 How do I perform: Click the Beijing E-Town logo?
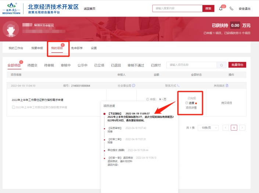click(11, 8)
